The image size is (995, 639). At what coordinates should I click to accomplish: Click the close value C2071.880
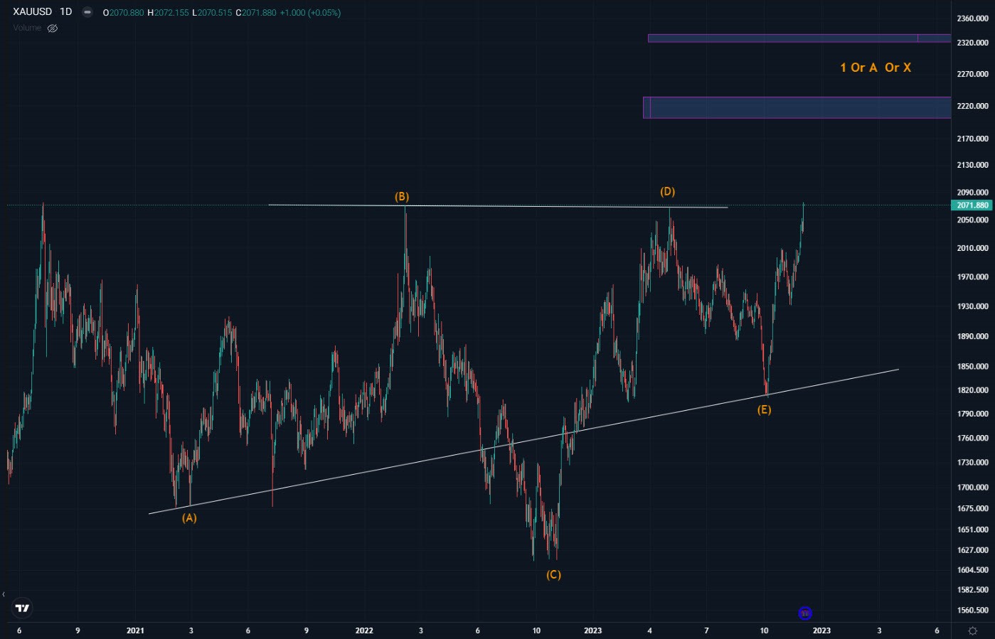point(256,13)
